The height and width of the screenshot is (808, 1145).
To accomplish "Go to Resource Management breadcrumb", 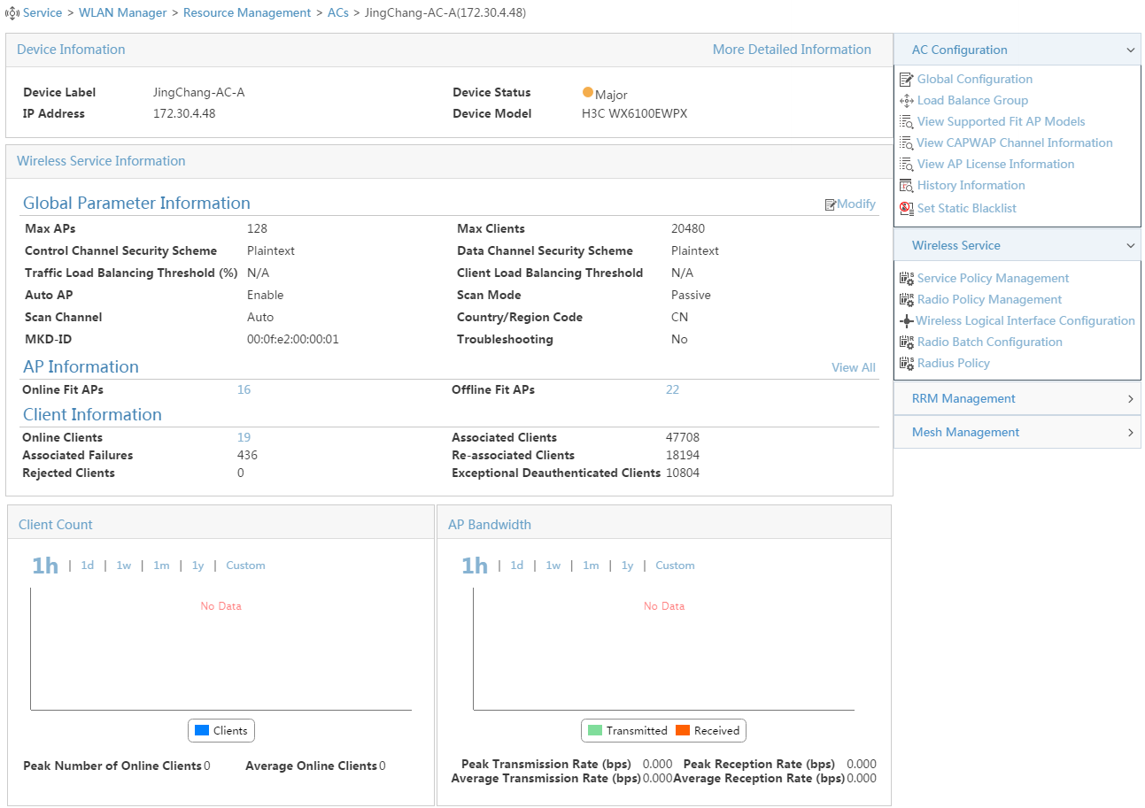I will [x=247, y=13].
